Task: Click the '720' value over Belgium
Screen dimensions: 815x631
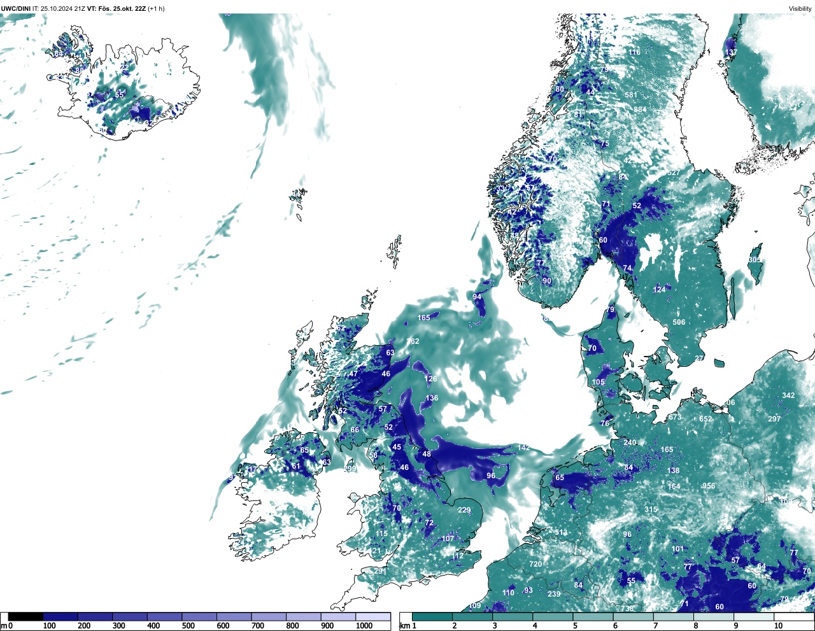Action: 535,564
